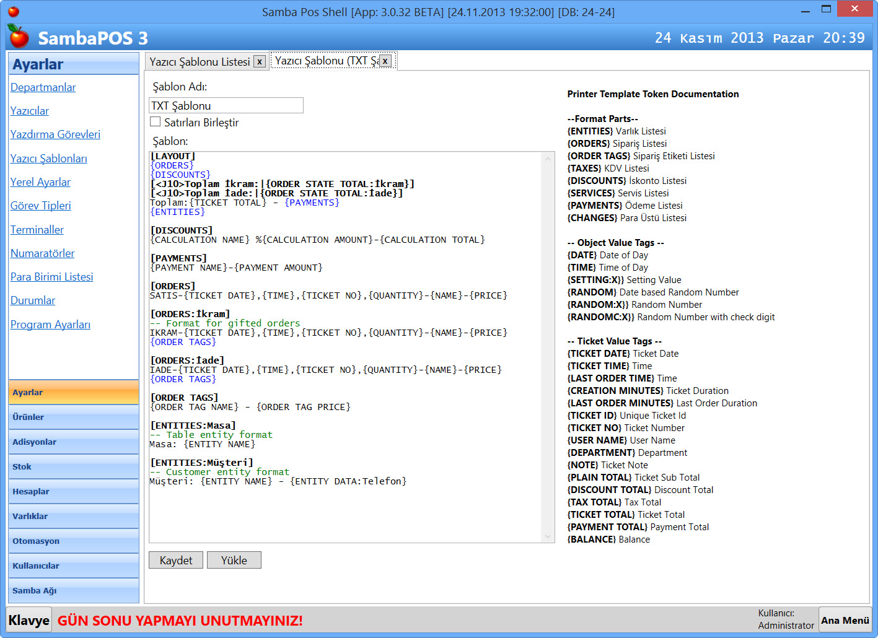Open the Klavye on-screen keyboard

29,620
